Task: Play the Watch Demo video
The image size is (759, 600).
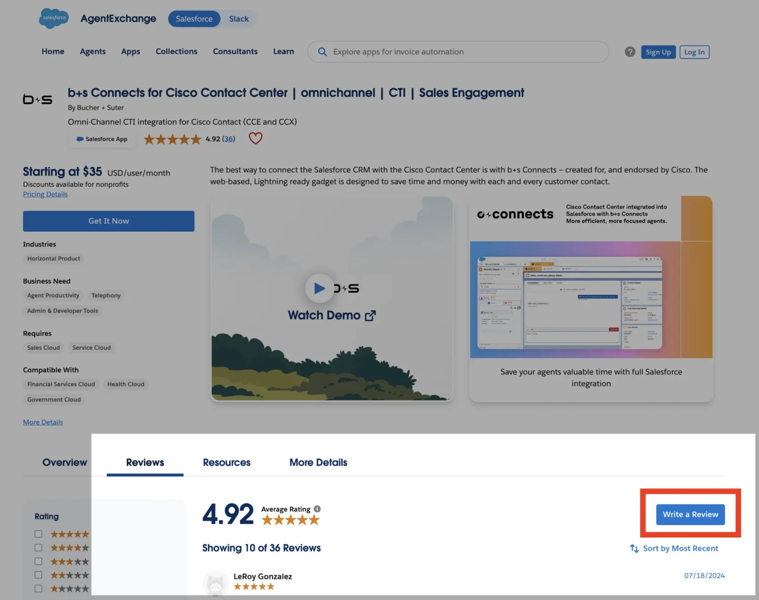Action: (x=319, y=288)
